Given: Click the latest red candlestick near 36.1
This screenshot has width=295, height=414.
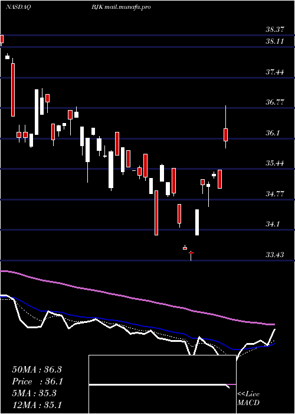Looking at the screenshot, I should [226, 135].
